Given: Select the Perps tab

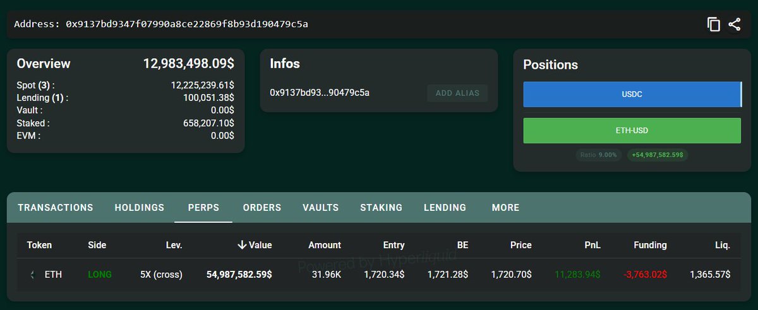Looking at the screenshot, I should click(x=203, y=208).
